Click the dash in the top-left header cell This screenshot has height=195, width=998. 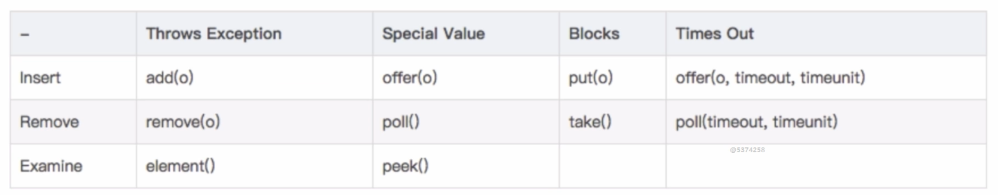(x=25, y=34)
